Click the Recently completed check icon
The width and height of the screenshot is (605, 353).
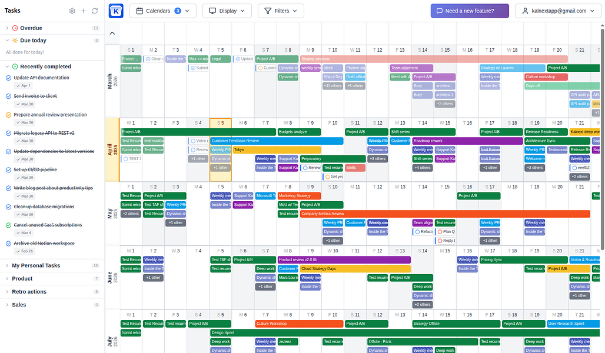(x=15, y=66)
